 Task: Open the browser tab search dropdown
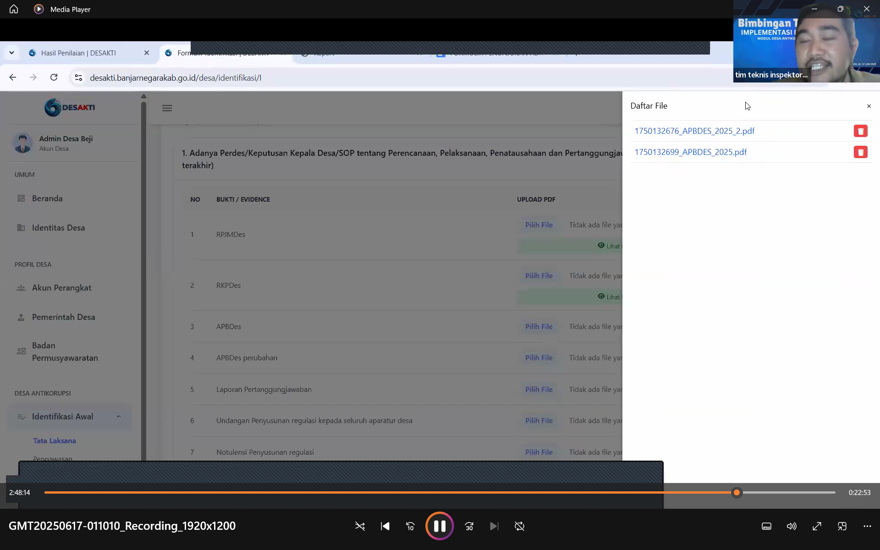tap(11, 53)
